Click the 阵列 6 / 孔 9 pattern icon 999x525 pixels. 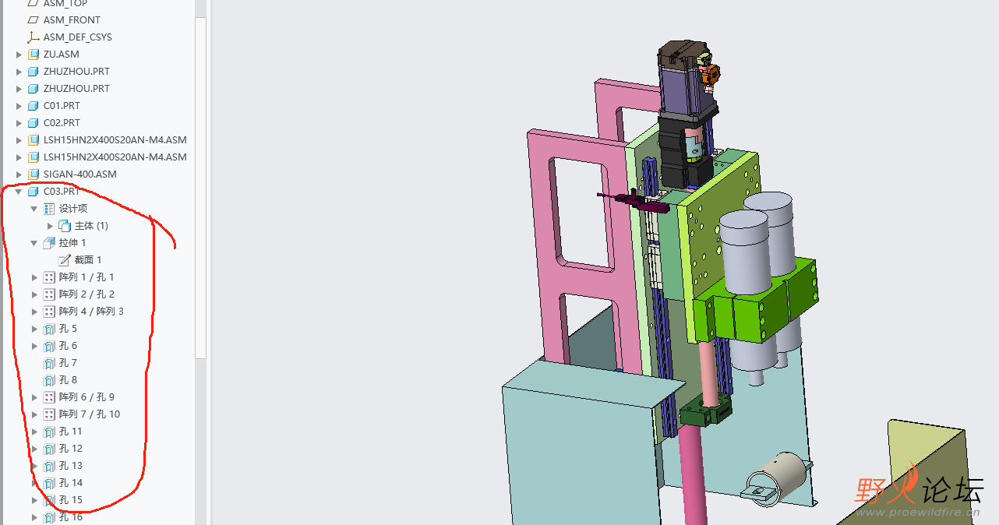pos(49,397)
